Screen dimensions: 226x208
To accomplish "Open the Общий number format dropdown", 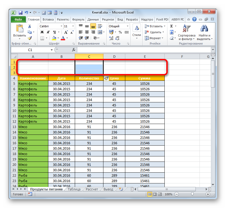I will coord(127,26).
